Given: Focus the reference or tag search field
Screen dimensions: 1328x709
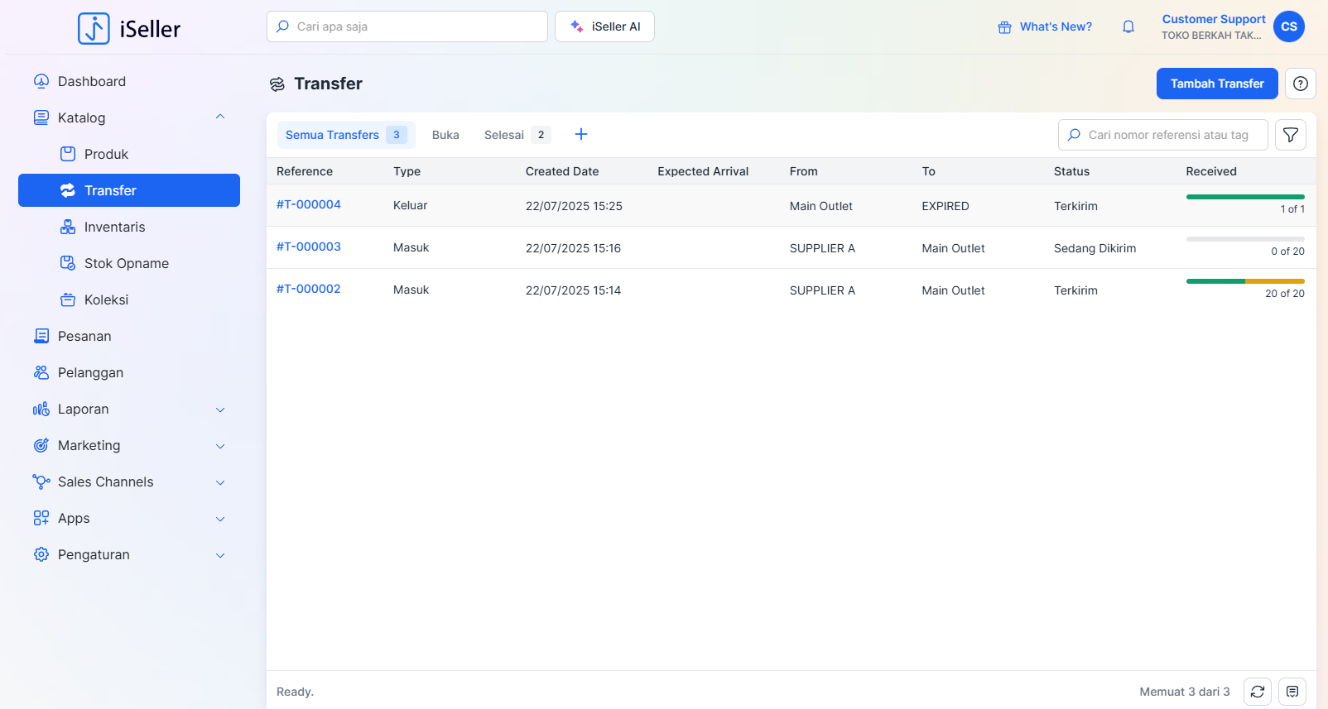Looking at the screenshot, I should [1167, 135].
